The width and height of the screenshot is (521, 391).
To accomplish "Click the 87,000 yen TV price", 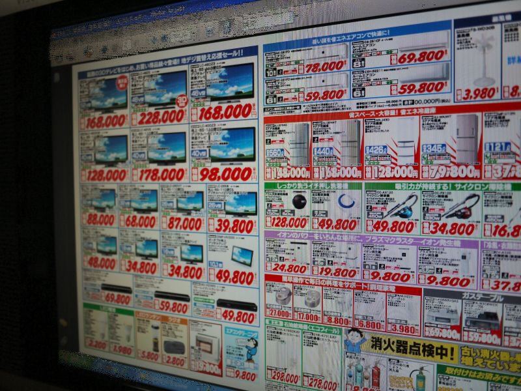I will (184, 224).
